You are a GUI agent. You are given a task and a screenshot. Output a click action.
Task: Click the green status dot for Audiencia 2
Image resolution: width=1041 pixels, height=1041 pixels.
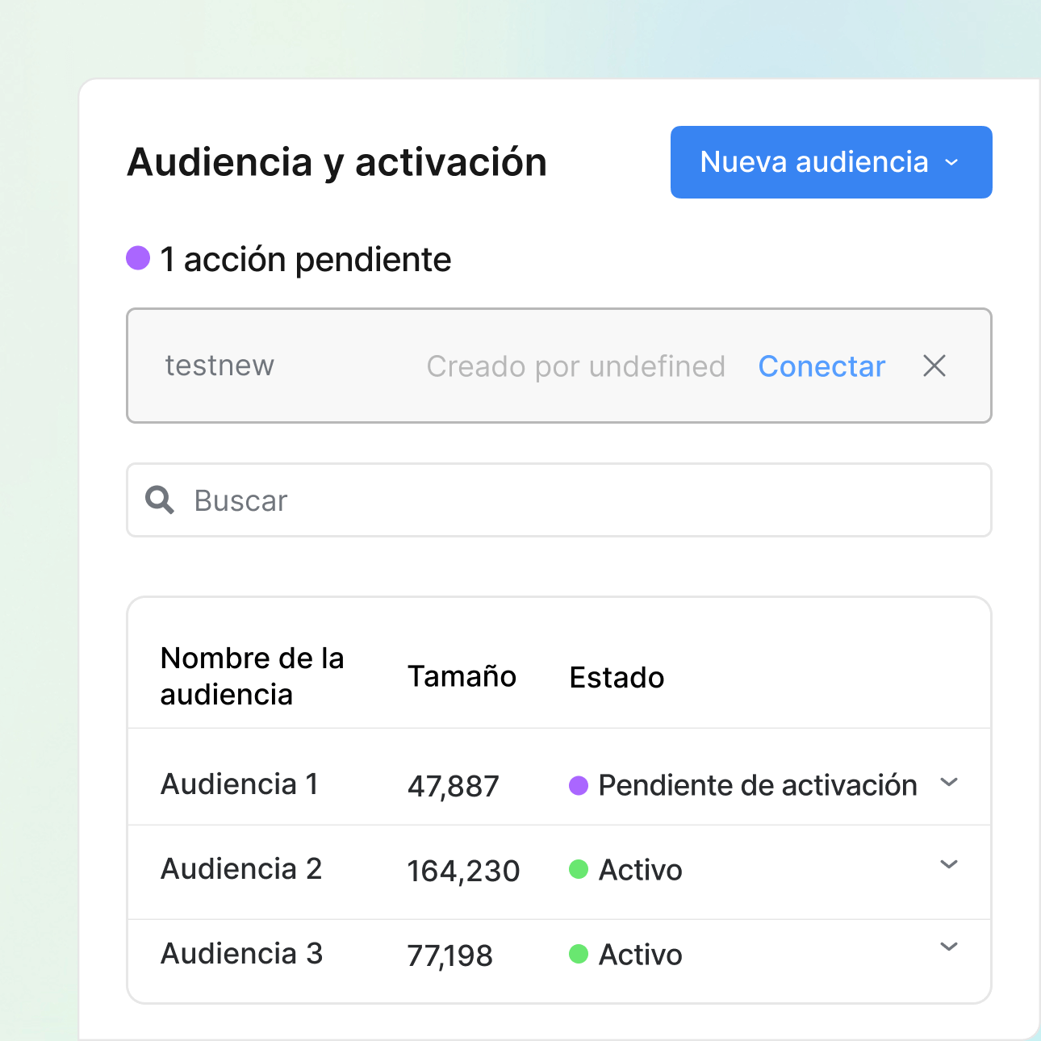579,870
